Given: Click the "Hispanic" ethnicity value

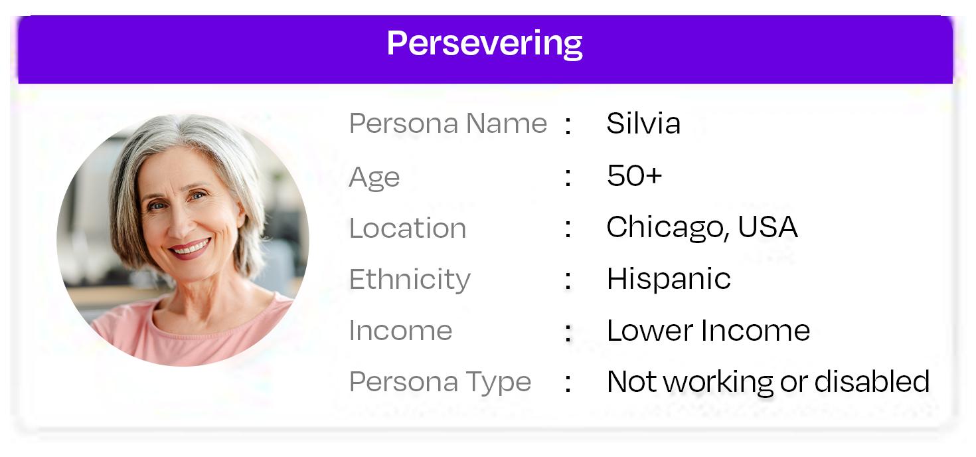Looking at the screenshot, I should [669, 278].
